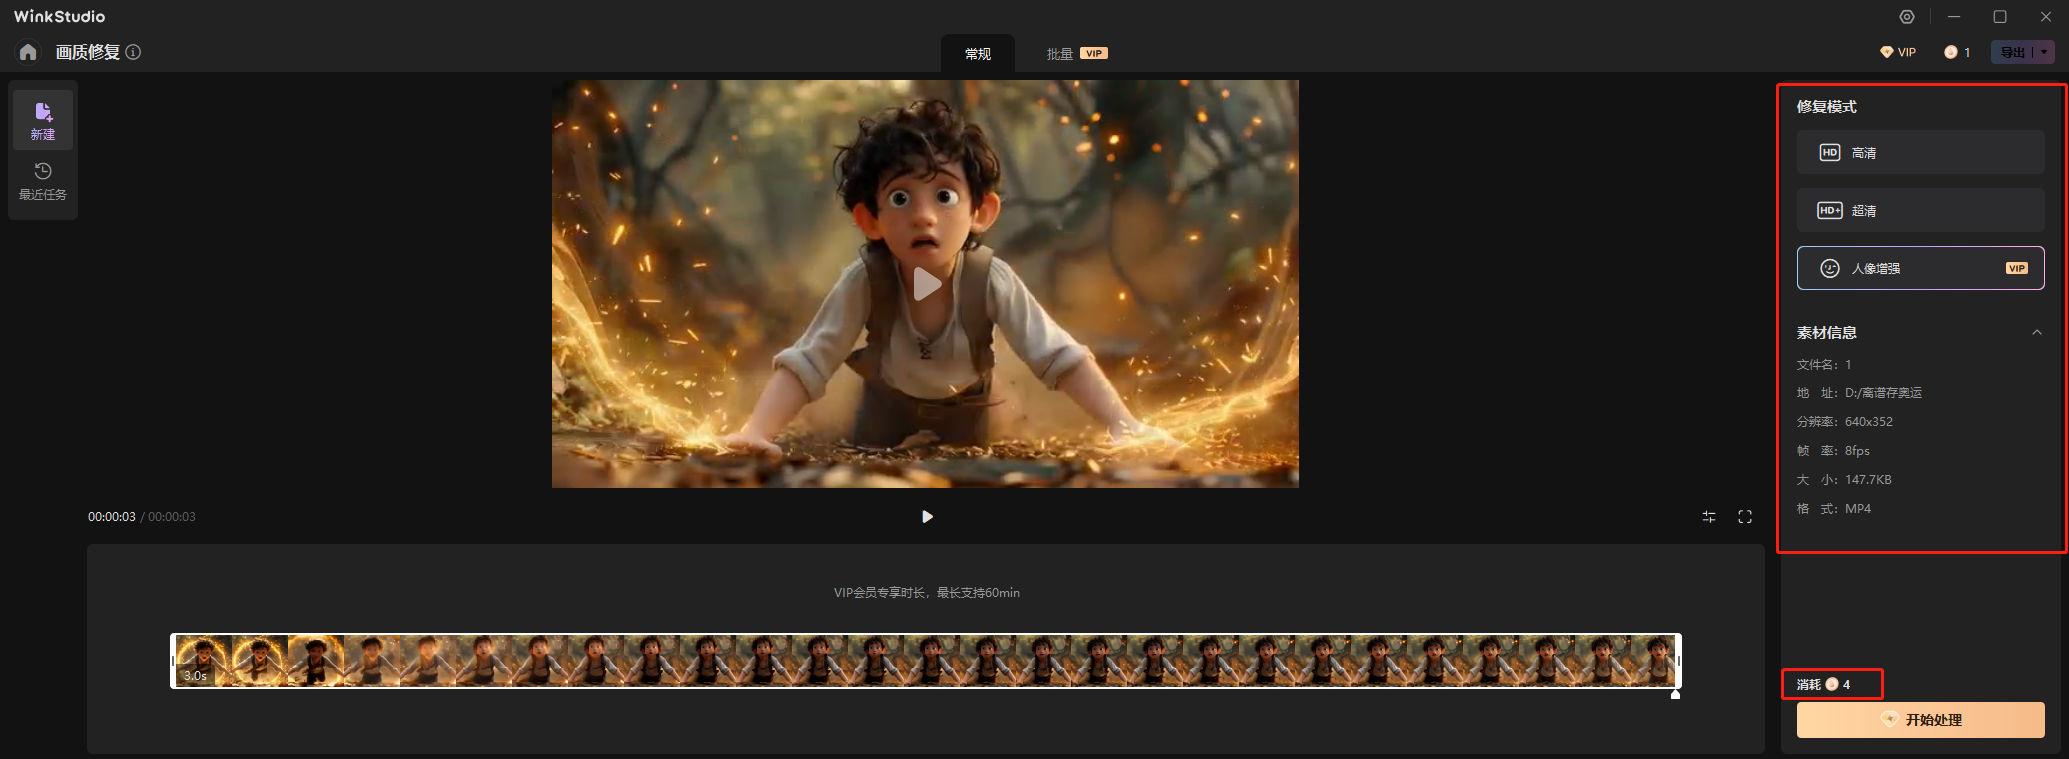Maximize the WinkStudio window
The width and height of the screenshot is (2069, 759).
(x=2000, y=17)
